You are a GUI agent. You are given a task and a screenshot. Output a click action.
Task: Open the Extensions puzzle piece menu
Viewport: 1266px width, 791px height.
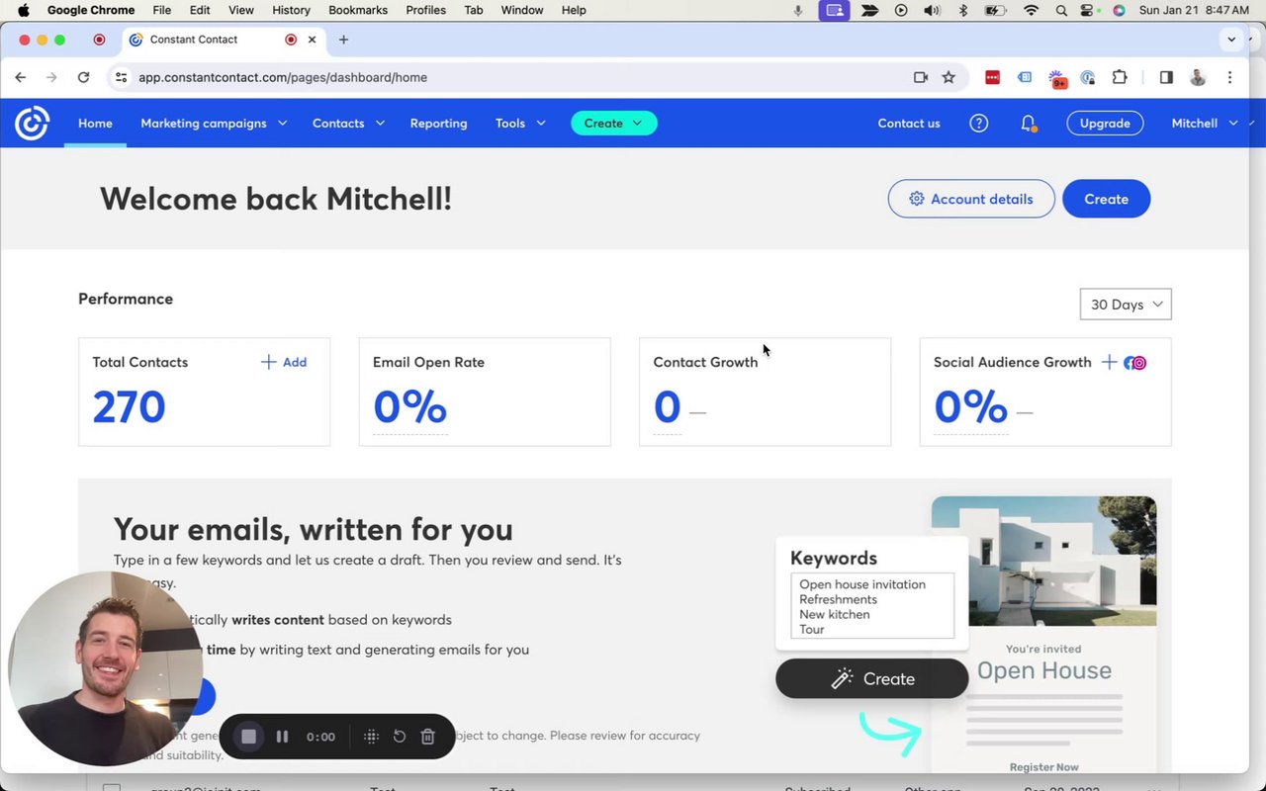click(1120, 77)
